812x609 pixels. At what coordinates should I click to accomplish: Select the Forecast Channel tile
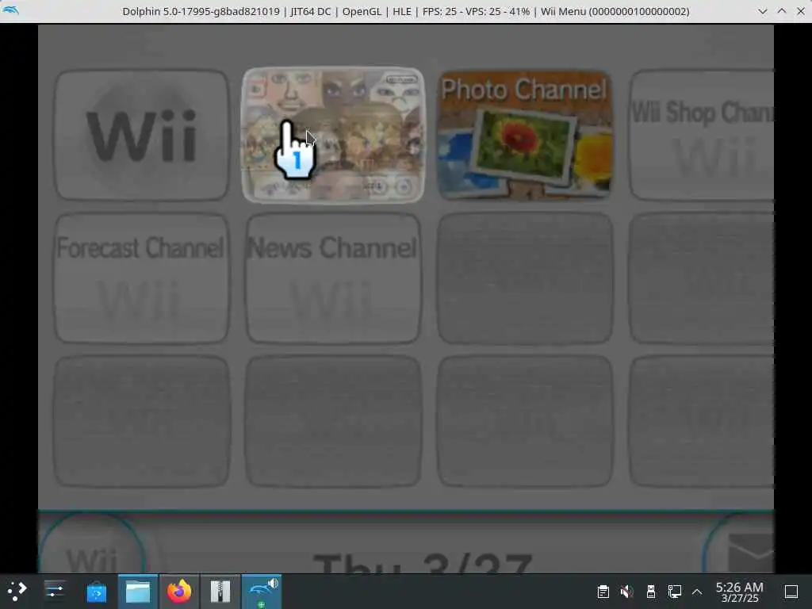click(x=141, y=278)
